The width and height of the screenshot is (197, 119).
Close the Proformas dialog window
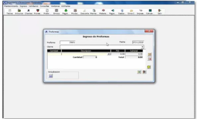149,31
